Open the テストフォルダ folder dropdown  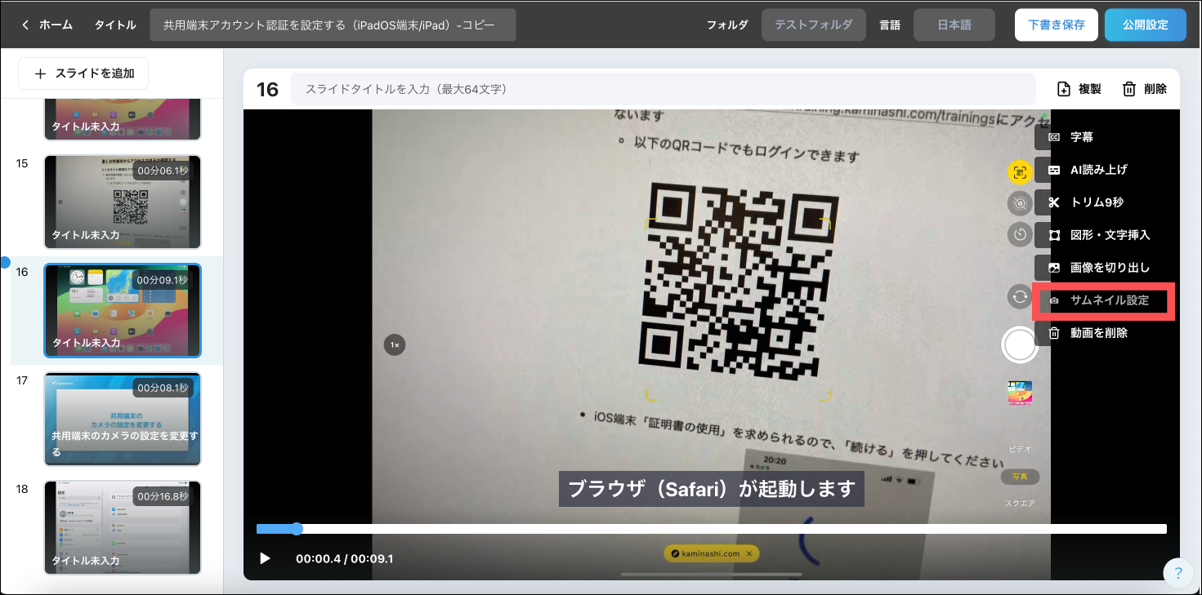[812, 24]
